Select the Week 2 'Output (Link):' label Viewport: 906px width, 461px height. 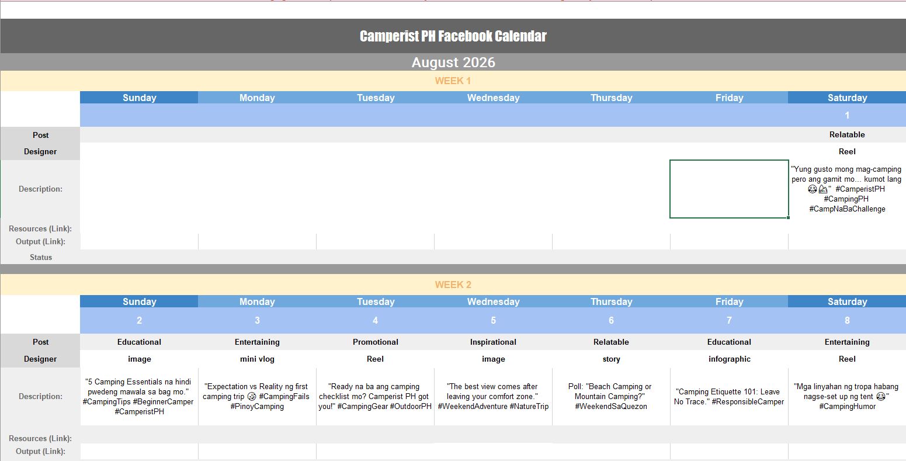point(40,451)
